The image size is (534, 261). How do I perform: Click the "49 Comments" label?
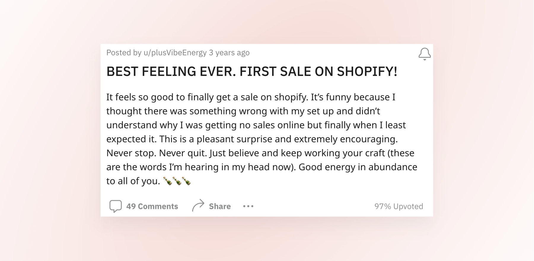coord(152,206)
